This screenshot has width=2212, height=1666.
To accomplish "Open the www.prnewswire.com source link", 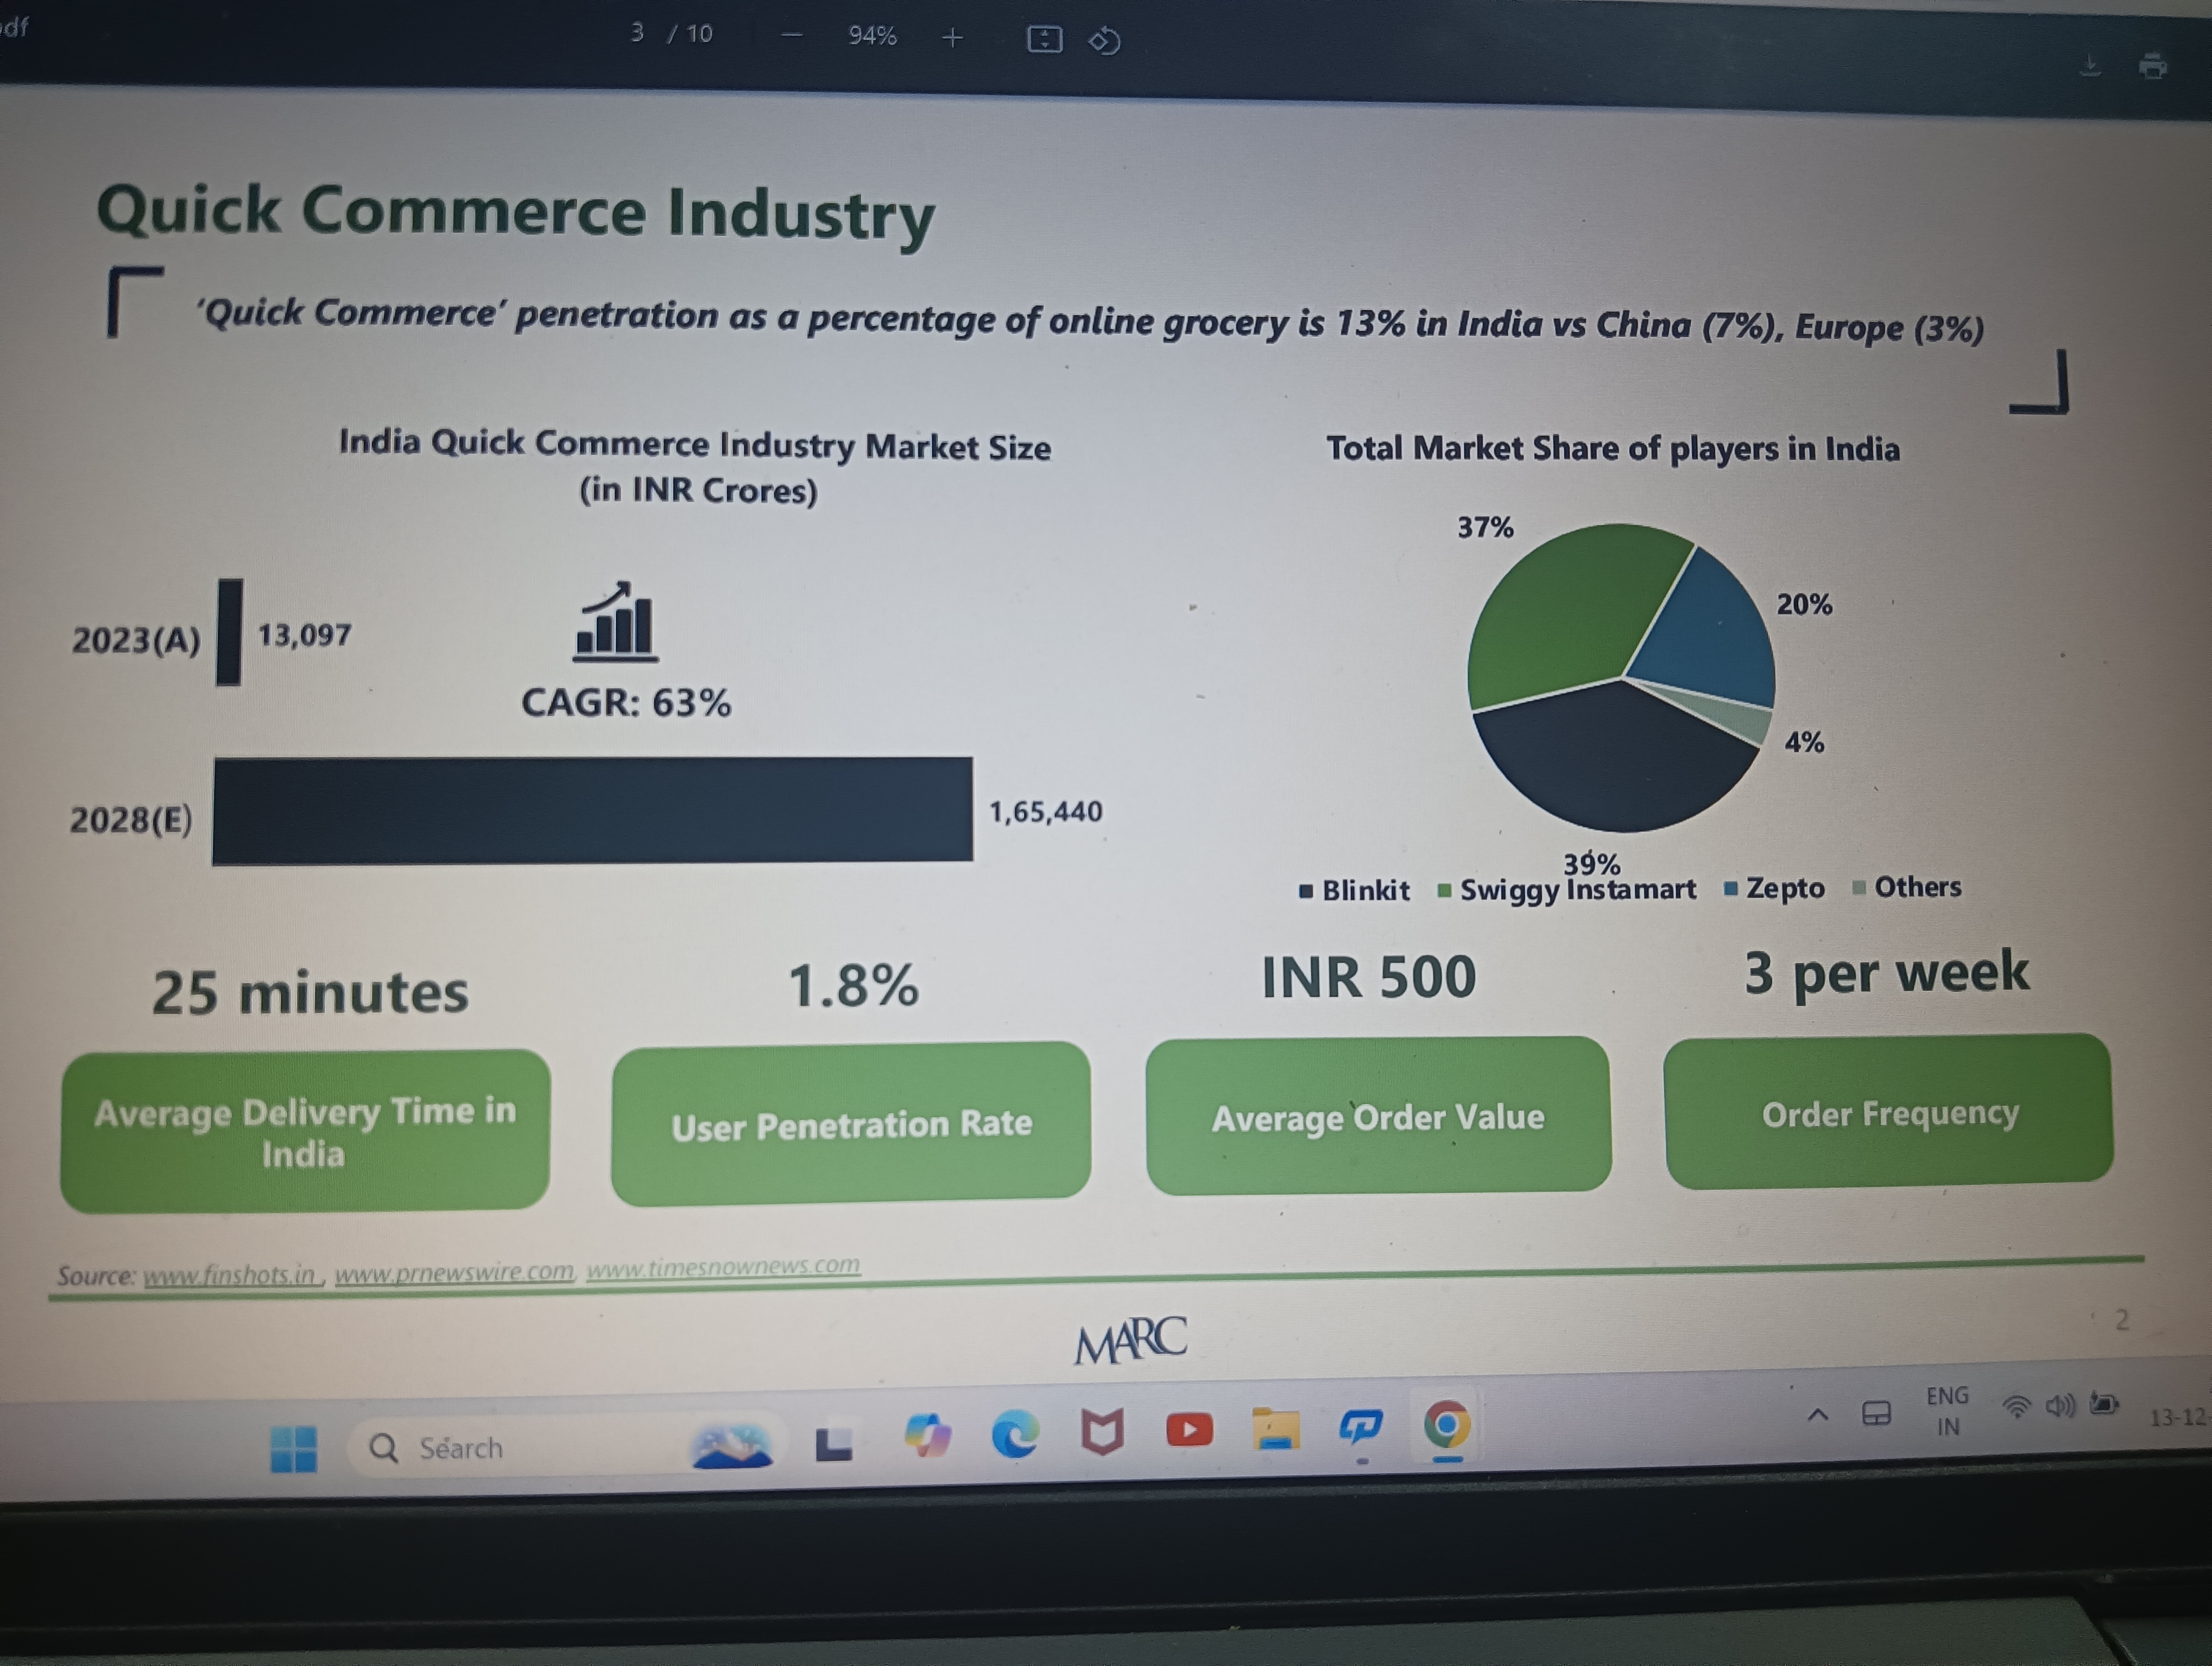I will 454,1272.
